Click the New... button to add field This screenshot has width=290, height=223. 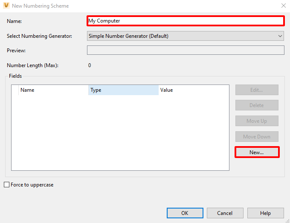[257, 152]
